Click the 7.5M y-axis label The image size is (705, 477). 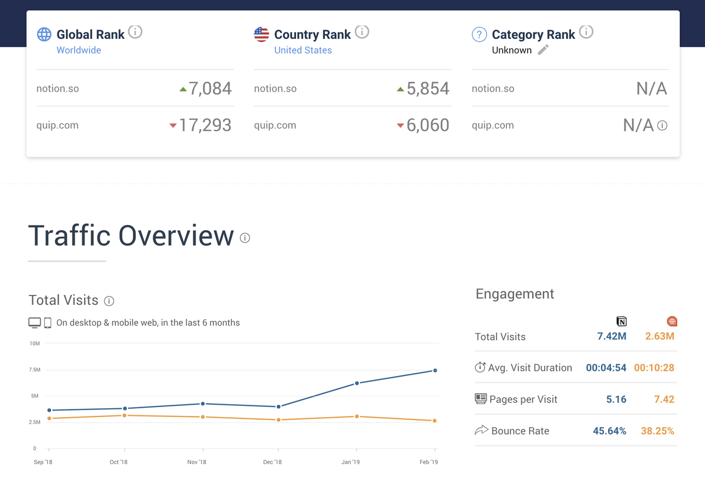tap(35, 370)
